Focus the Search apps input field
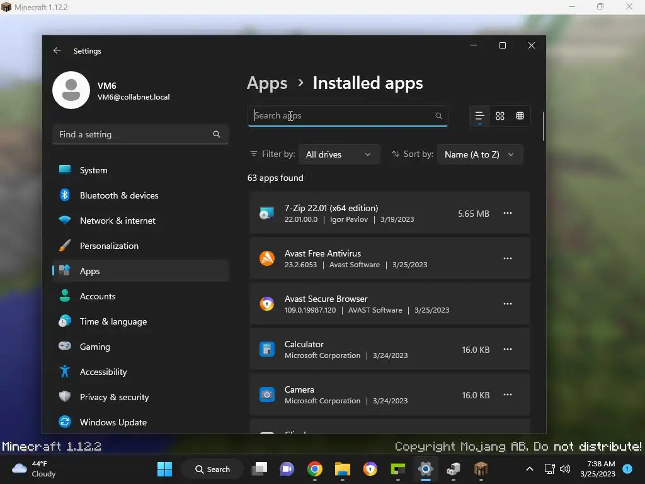645x484 pixels. pos(348,116)
